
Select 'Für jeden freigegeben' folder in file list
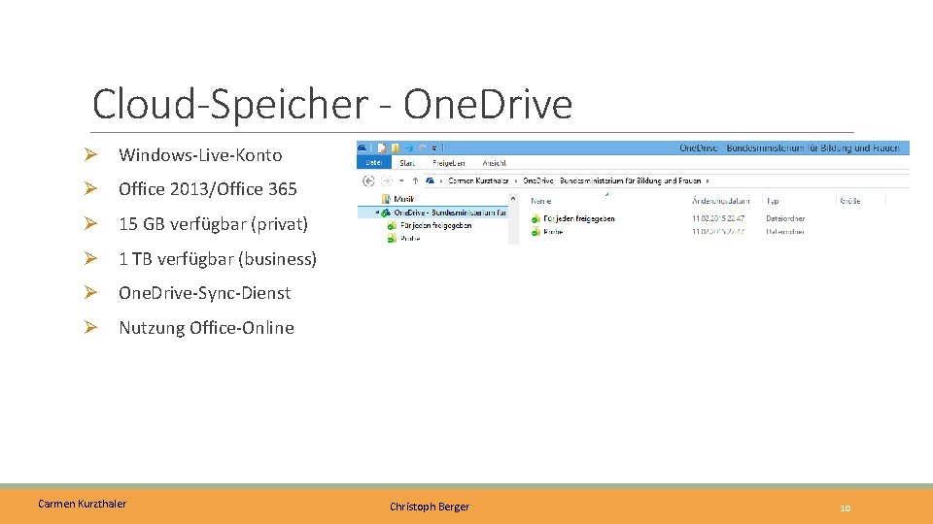(x=573, y=218)
